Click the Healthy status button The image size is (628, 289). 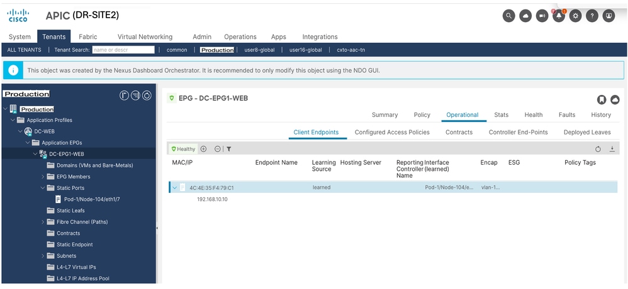click(183, 149)
